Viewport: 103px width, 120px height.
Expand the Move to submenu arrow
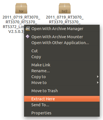click(x=98, y=83)
